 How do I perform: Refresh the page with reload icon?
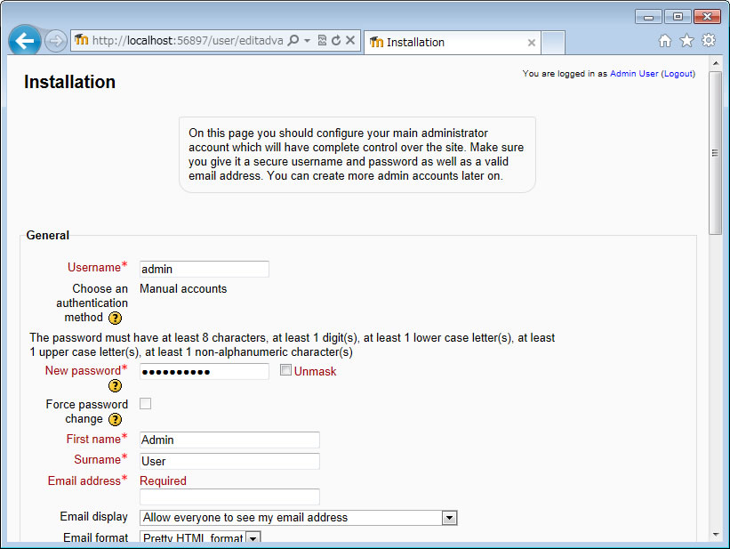pyautogui.click(x=336, y=41)
